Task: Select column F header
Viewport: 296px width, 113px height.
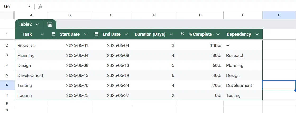Action: tap(243, 15)
